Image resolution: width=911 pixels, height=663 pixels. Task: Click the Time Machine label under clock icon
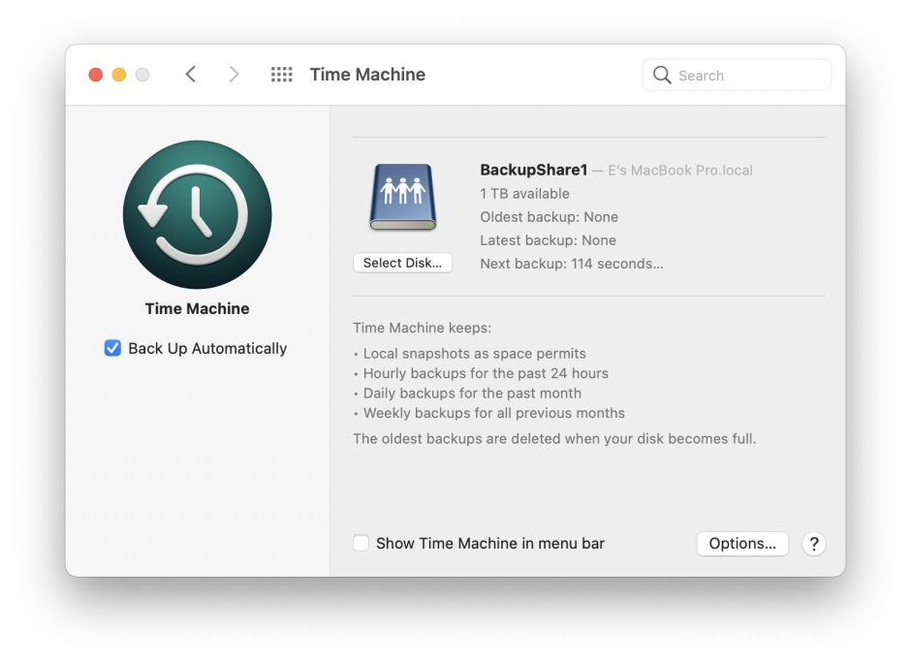198,308
